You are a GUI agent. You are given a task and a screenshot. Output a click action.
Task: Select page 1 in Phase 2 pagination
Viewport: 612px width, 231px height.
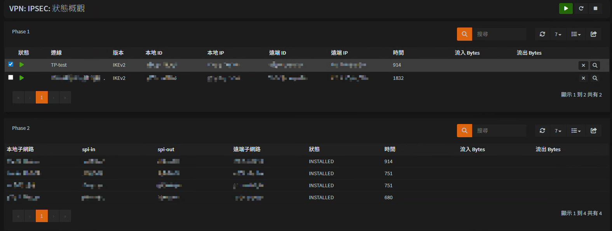[42, 216]
